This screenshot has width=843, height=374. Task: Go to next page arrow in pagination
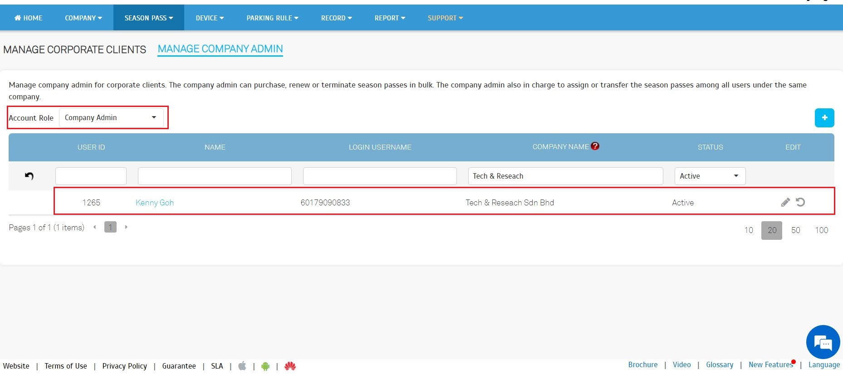(x=126, y=227)
